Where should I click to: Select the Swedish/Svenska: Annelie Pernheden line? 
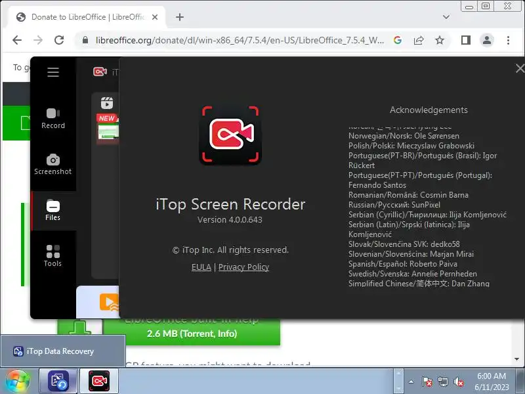(x=413, y=274)
